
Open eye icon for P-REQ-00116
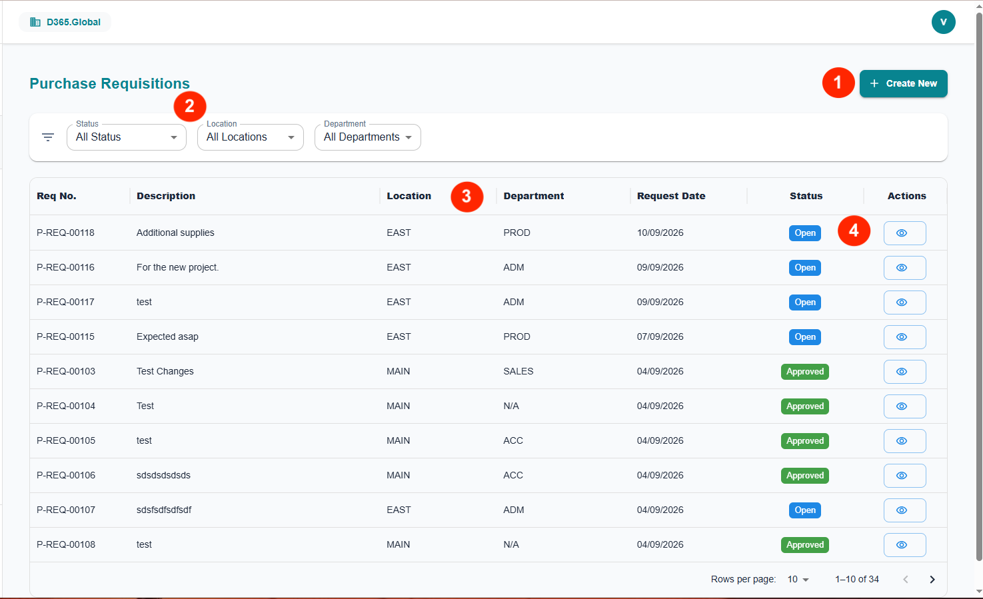(904, 268)
